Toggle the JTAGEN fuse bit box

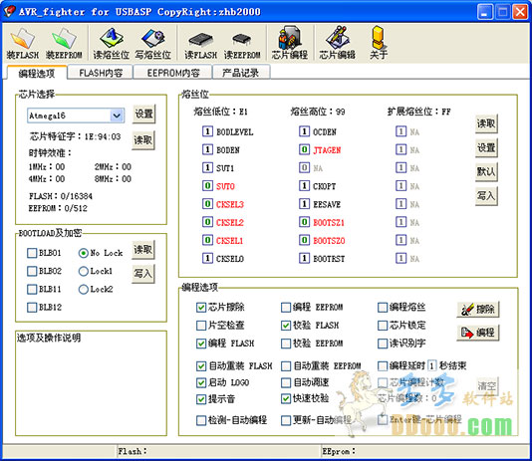tap(304, 149)
